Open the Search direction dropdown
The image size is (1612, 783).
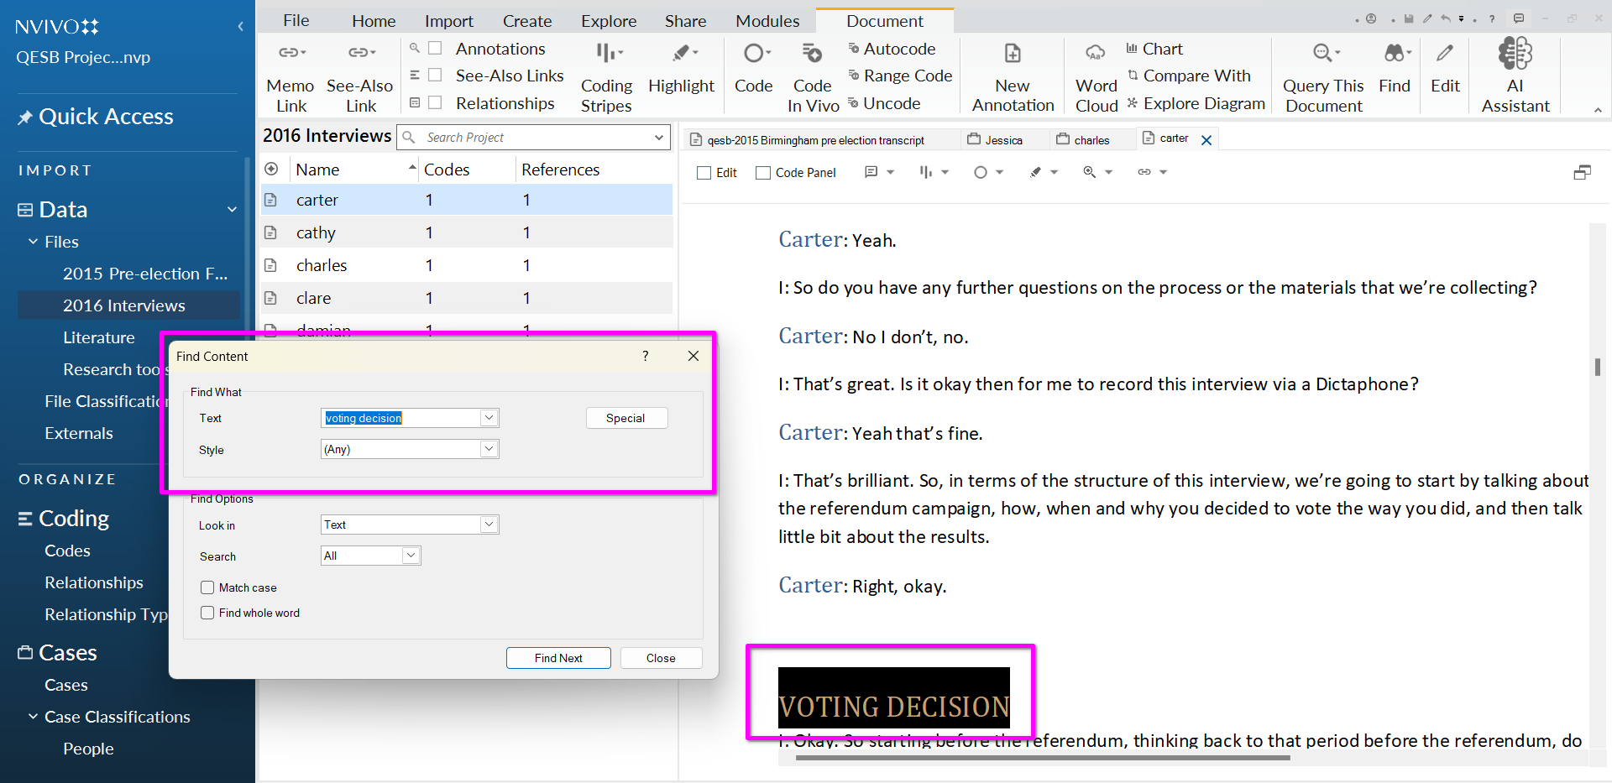coord(411,556)
